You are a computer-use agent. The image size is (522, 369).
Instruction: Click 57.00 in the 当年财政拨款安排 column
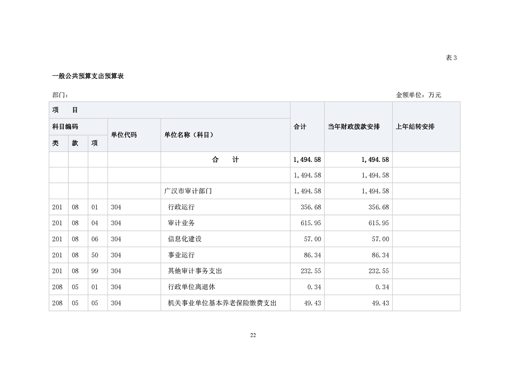click(x=381, y=239)
